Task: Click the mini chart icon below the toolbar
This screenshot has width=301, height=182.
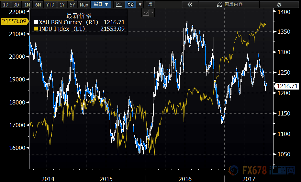Action: [146, 13]
